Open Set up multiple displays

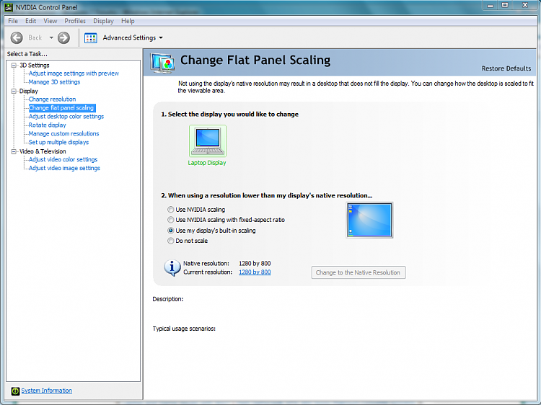(58, 143)
